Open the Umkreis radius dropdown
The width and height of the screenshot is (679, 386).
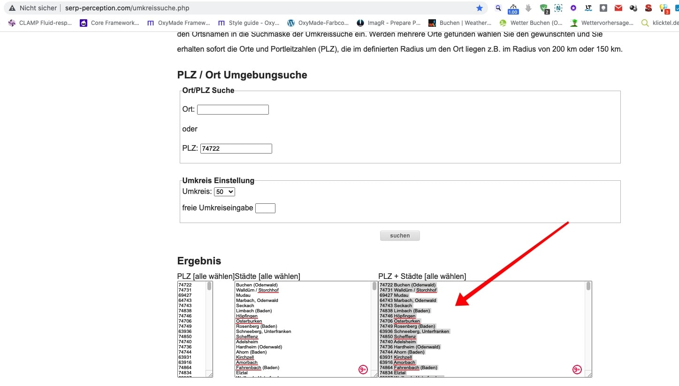point(224,192)
